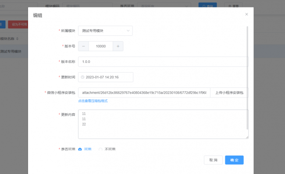Edit the 版本名称 field 1.0.0
Image resolution: width=285 pixels, height=174 pixels.
pyautogui.click(x=163, y=62)
